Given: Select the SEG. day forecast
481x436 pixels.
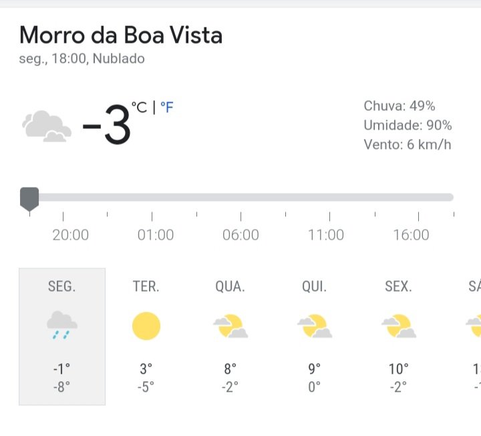Looking at the screenshot, I should (62, 337).
